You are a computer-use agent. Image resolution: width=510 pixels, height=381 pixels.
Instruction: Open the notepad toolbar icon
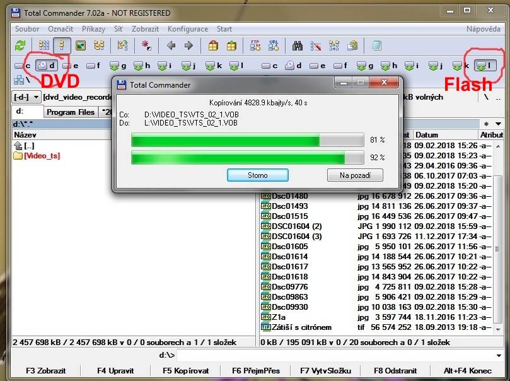coord(376,45)
